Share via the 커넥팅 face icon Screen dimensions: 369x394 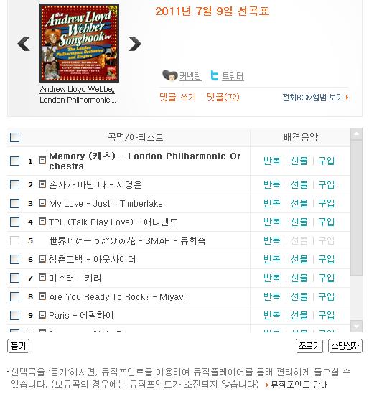click(x=170, y=75)
